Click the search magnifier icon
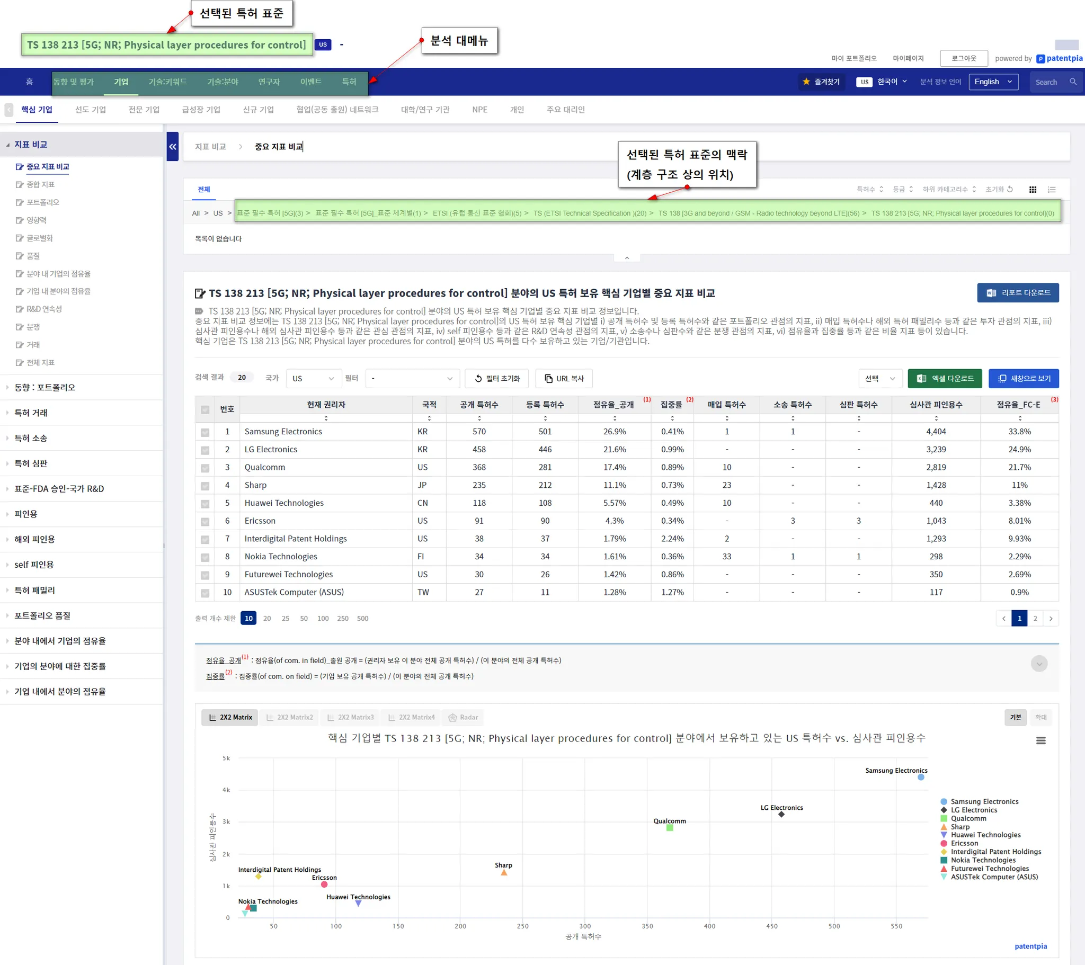Viewport: 1085px width, 965px height. [1073, 82]
